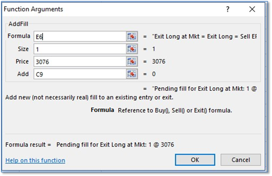The height and width of the screenshot is (176, 272).
Task: Click the range selector icon beside Size field
Action: click(132, 49)
